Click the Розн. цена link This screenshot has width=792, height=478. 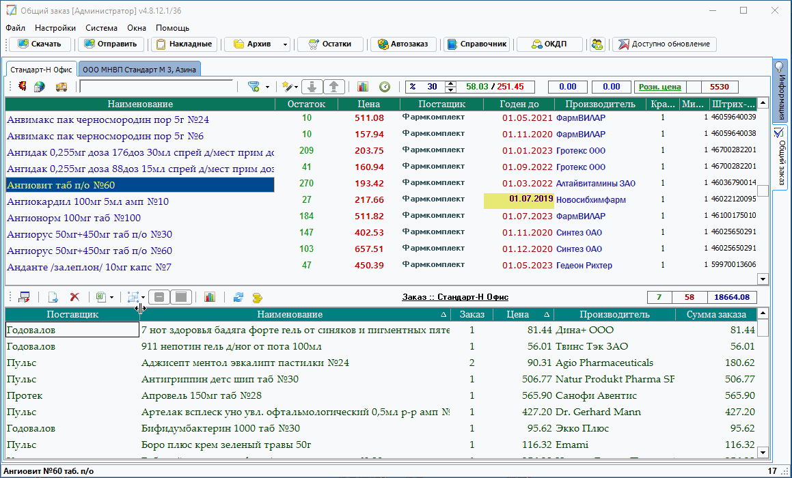[659, 87]
